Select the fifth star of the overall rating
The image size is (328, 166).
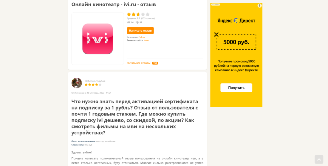click(x=148, y=14)
